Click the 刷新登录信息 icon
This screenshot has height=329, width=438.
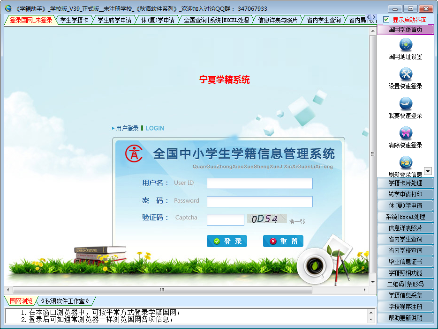click(406, 162)
